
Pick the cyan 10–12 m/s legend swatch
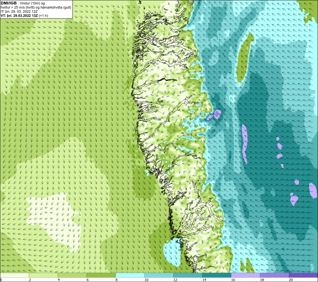(x=159, y=275)
